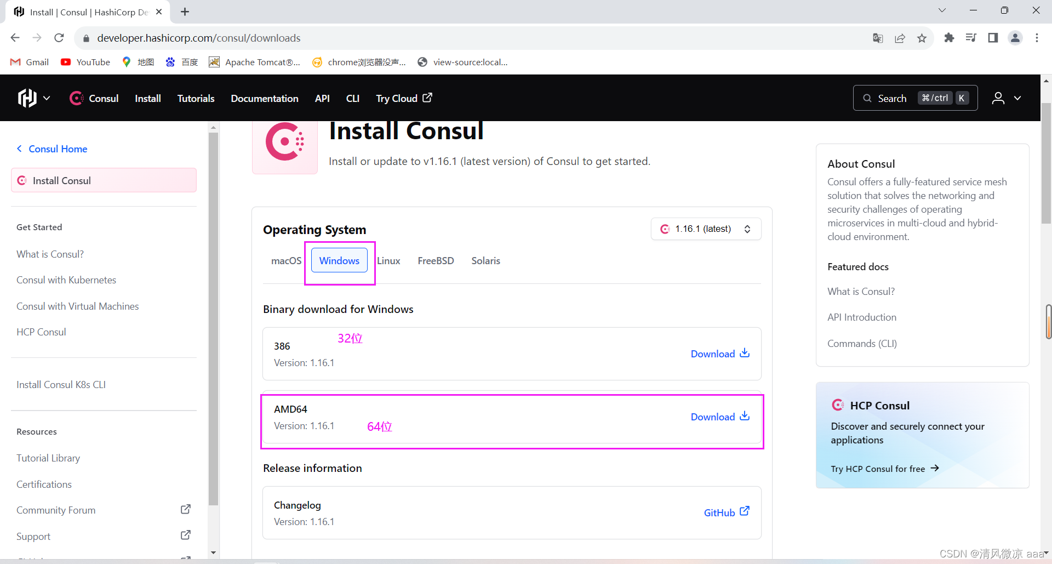Screen dimensions: 1052x564
Task: Open Tutorial Library sidebar link
Action: pos(48,458)
